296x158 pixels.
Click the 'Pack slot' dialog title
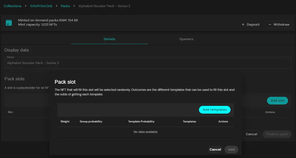[65, 82]
